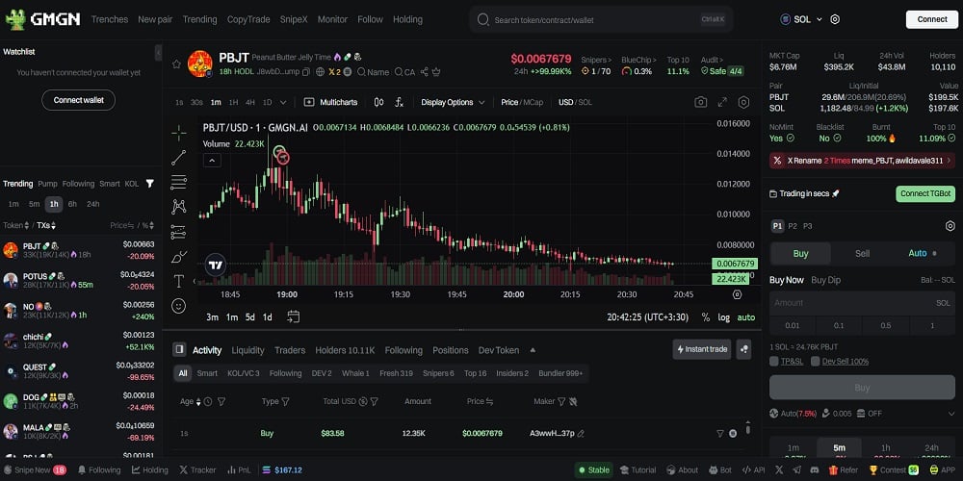963x481 pixels.
Task: Expand the SOL network dropdown
Action: (819, 19)
